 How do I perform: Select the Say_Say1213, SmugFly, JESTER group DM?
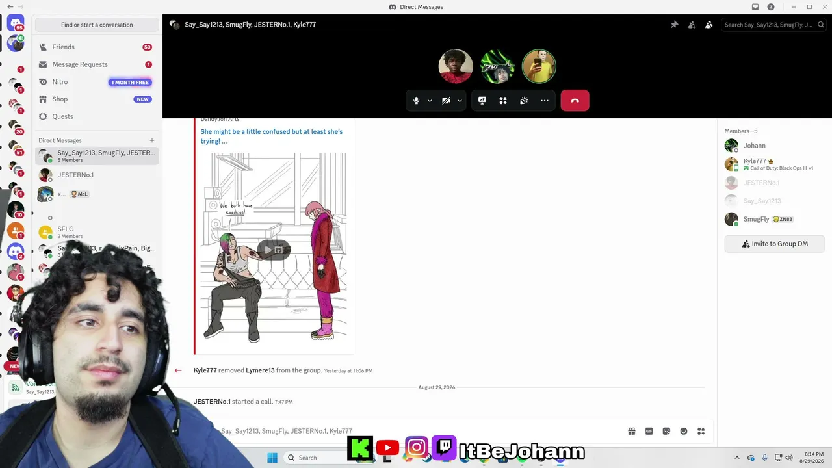[97, 156]
